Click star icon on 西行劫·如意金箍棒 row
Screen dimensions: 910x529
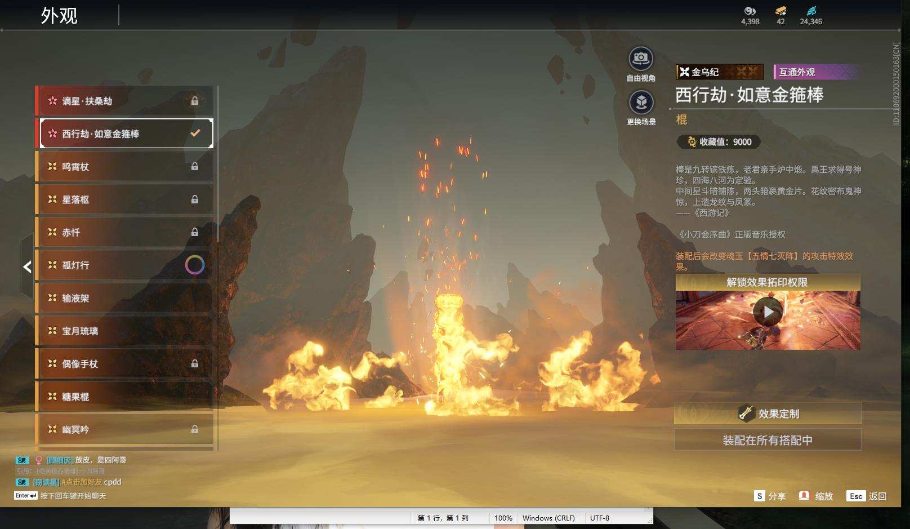52,134
